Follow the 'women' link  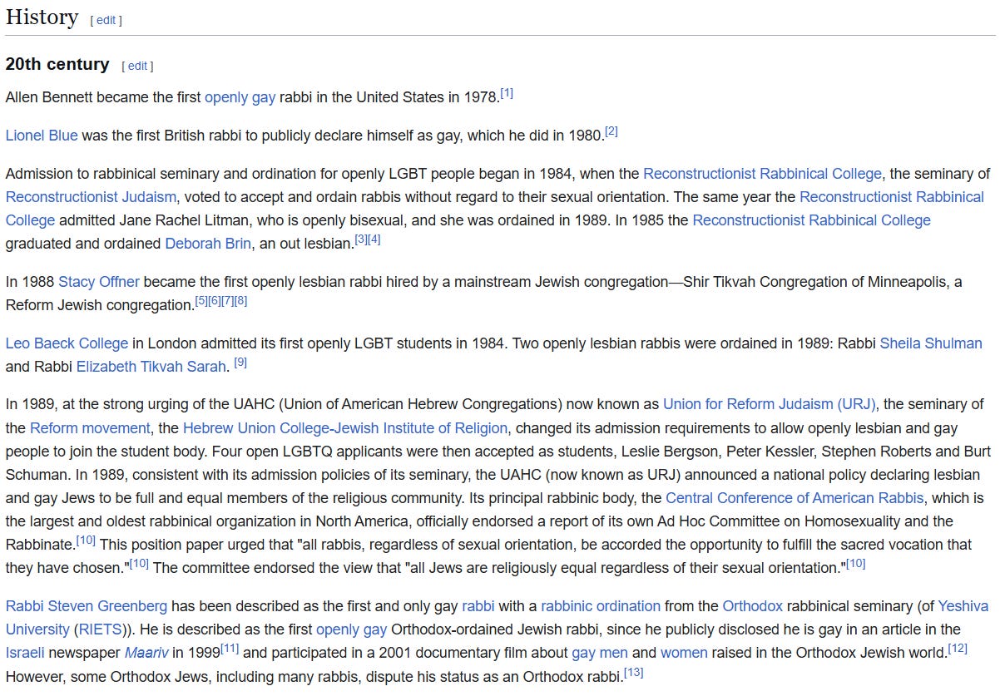coord(684,653)
